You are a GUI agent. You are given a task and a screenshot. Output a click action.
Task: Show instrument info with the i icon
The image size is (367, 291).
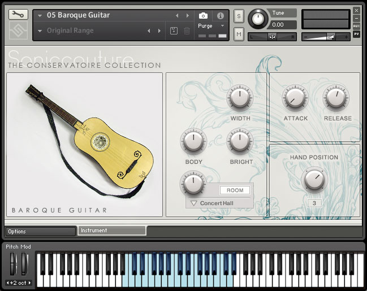pos(220,16)
